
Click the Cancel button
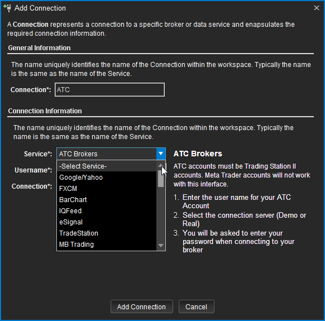click(x=197, y=306)
